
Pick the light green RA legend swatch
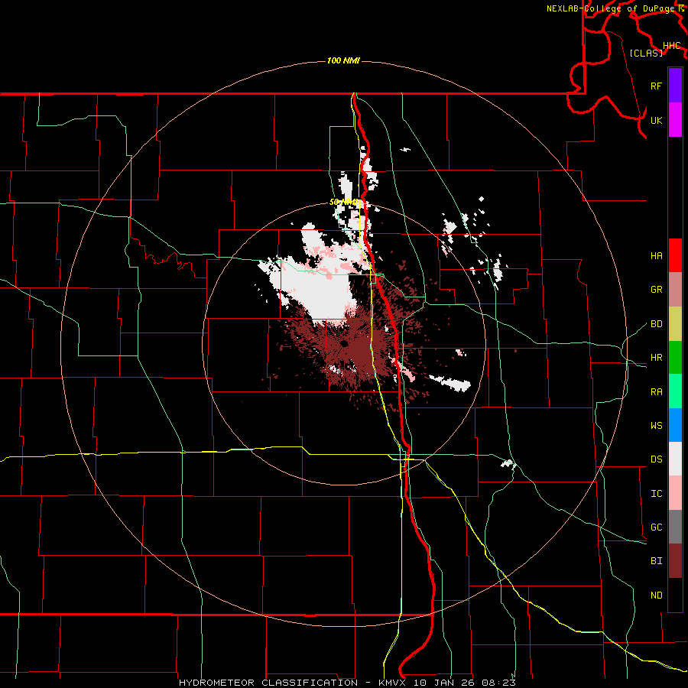point(675,391)
